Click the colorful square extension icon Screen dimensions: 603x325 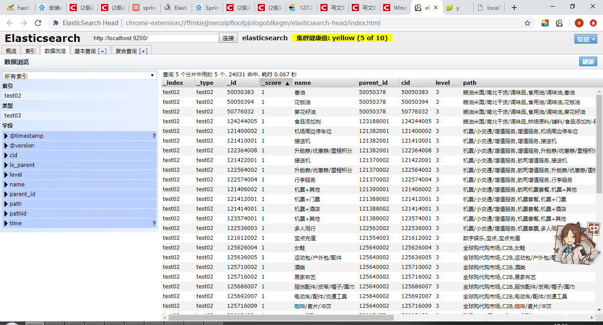(x=545, y=23)
